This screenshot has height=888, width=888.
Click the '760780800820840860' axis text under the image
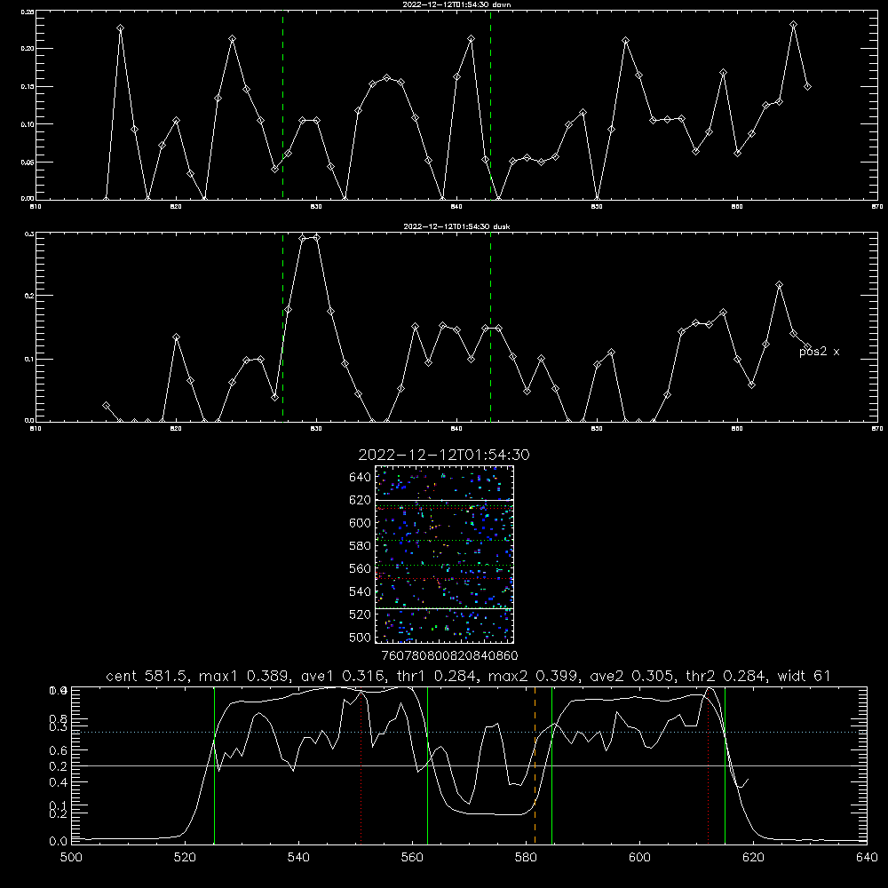tap(450, 656)
